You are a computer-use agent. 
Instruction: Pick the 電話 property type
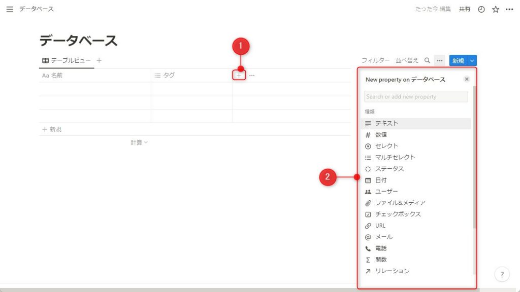[416, 248]
